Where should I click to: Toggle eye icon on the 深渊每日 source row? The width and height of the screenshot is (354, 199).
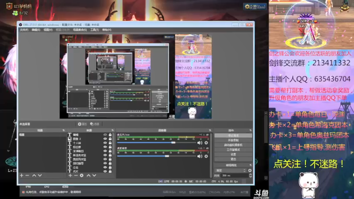point(105,151)
